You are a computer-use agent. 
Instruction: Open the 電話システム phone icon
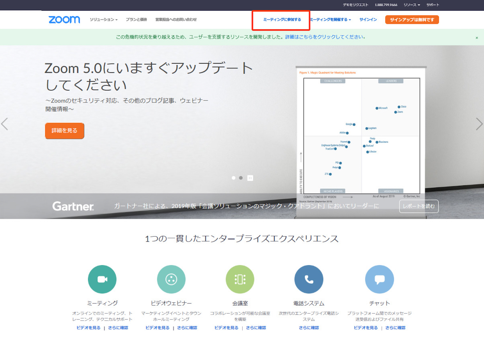tap(309, 279)
